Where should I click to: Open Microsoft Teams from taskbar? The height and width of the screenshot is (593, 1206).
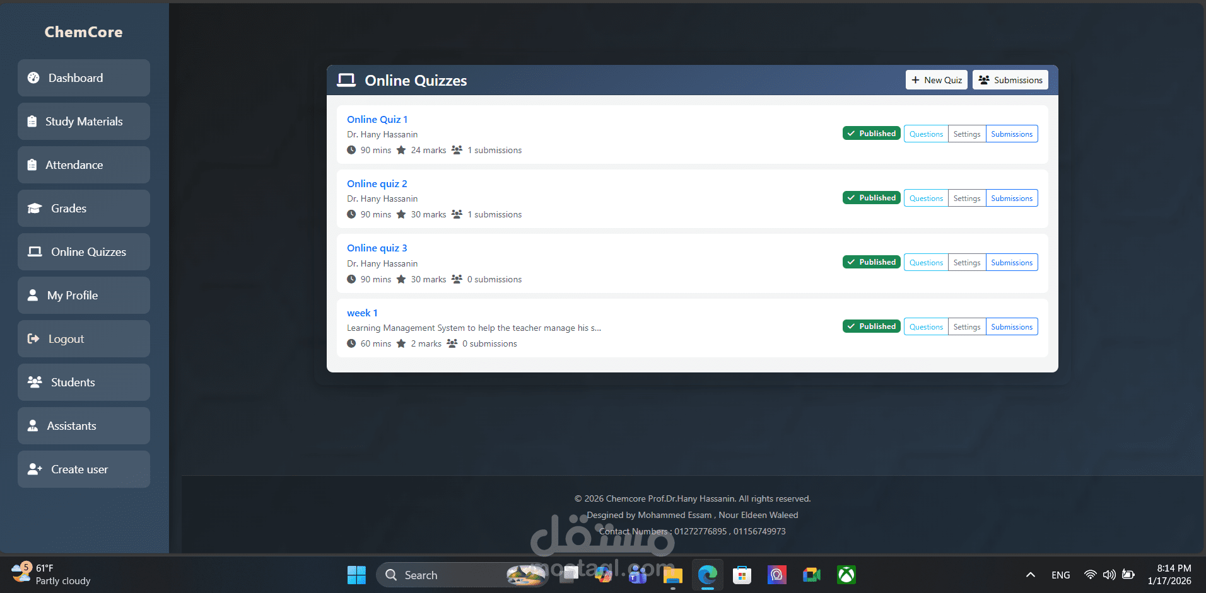(638, 575)
